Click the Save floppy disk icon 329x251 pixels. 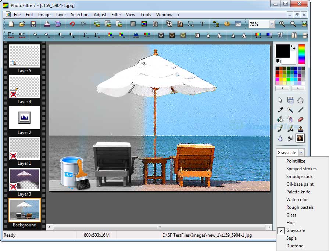point(33,24)
